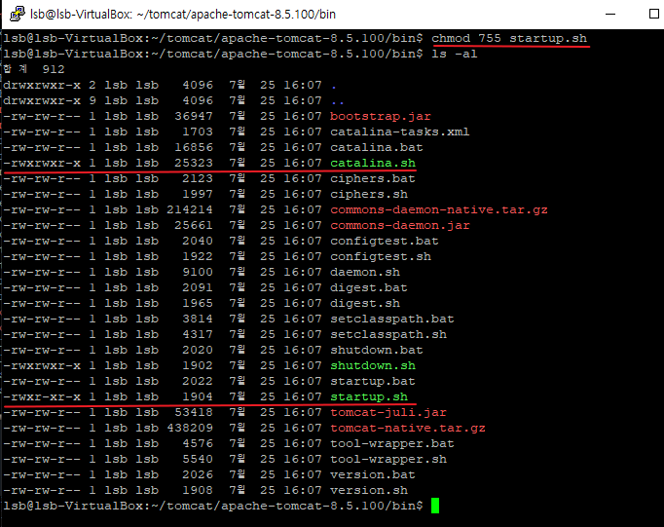Image resolution: width=664 pixels, height=527 pixels.
Task: Select the file size 1904 of startup.sh
Action: (198, 396)
